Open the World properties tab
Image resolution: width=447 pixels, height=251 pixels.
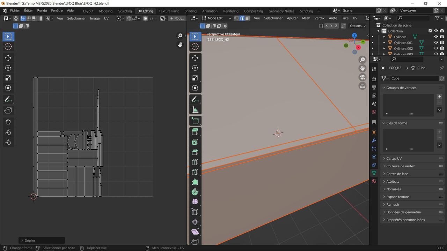[x=374, y=112]
